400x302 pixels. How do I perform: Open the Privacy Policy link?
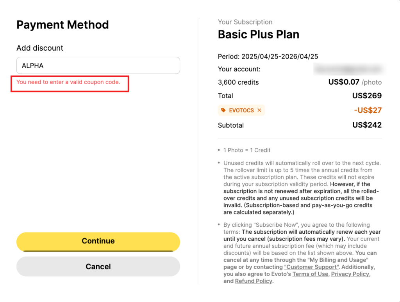(x=350, y=274)
